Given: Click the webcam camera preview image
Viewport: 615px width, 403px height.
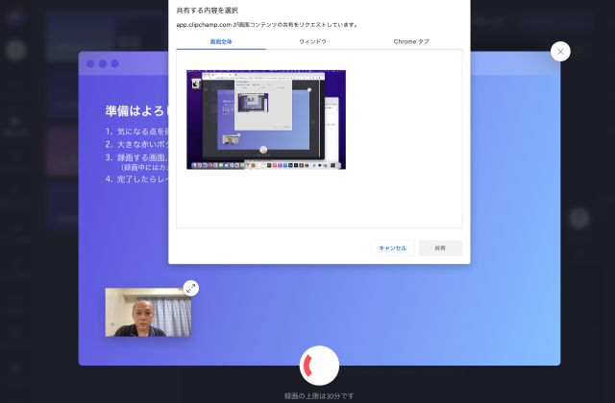Looking at the screenshot, I should pos(148,312).
